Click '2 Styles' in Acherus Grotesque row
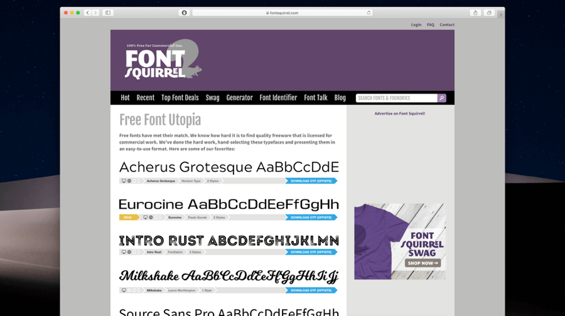Viewport: 565px width, 316px height. pos(213,181)
